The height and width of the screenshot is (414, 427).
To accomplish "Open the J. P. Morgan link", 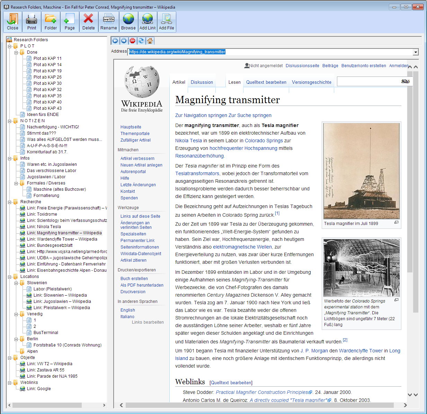I will pos(314,351).
